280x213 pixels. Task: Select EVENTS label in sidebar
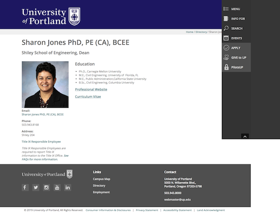(x=237, y=38)
